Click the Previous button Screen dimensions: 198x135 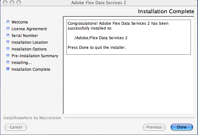click(154, 127)
